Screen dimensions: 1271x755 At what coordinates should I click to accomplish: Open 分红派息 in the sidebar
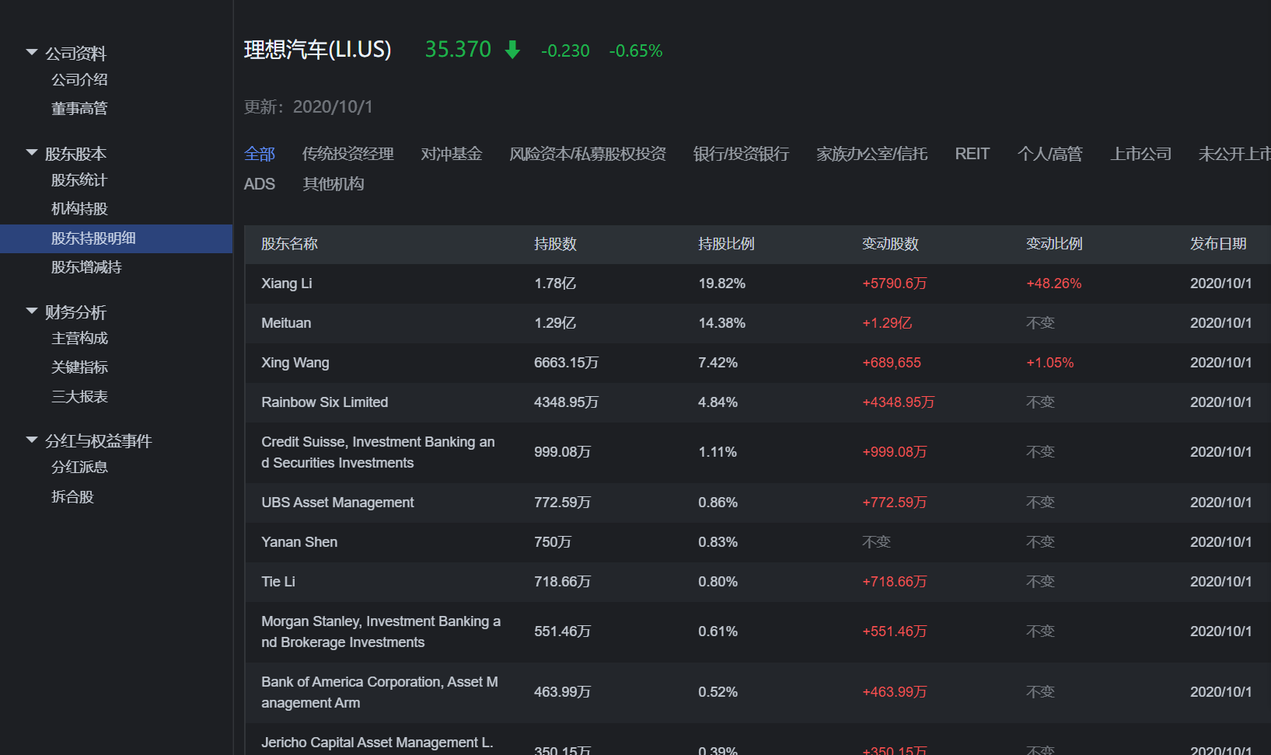point(79,468)
